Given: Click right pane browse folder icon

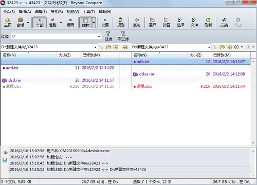Looking at the screenshot, I should (222, 47).
